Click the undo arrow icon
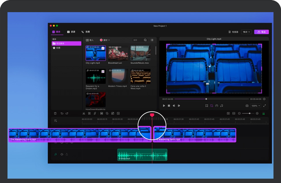Viewport: 281px width, 183px height. pos(62,113)
